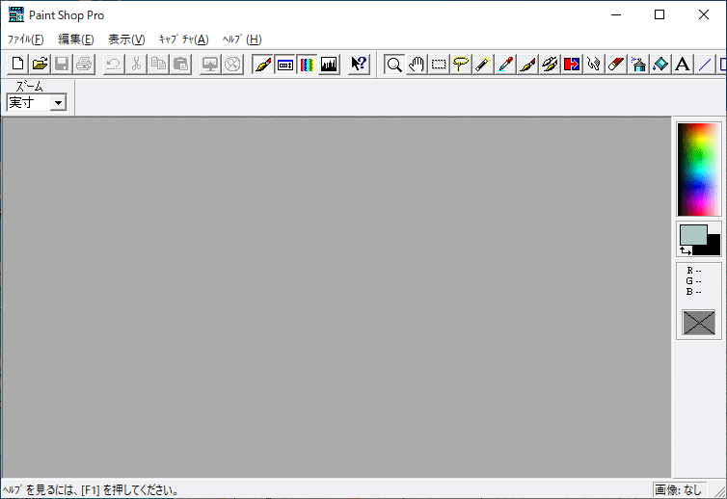Click the Copy icon in toolbar
Screen dimensions: 727x499
coord(158,64)
